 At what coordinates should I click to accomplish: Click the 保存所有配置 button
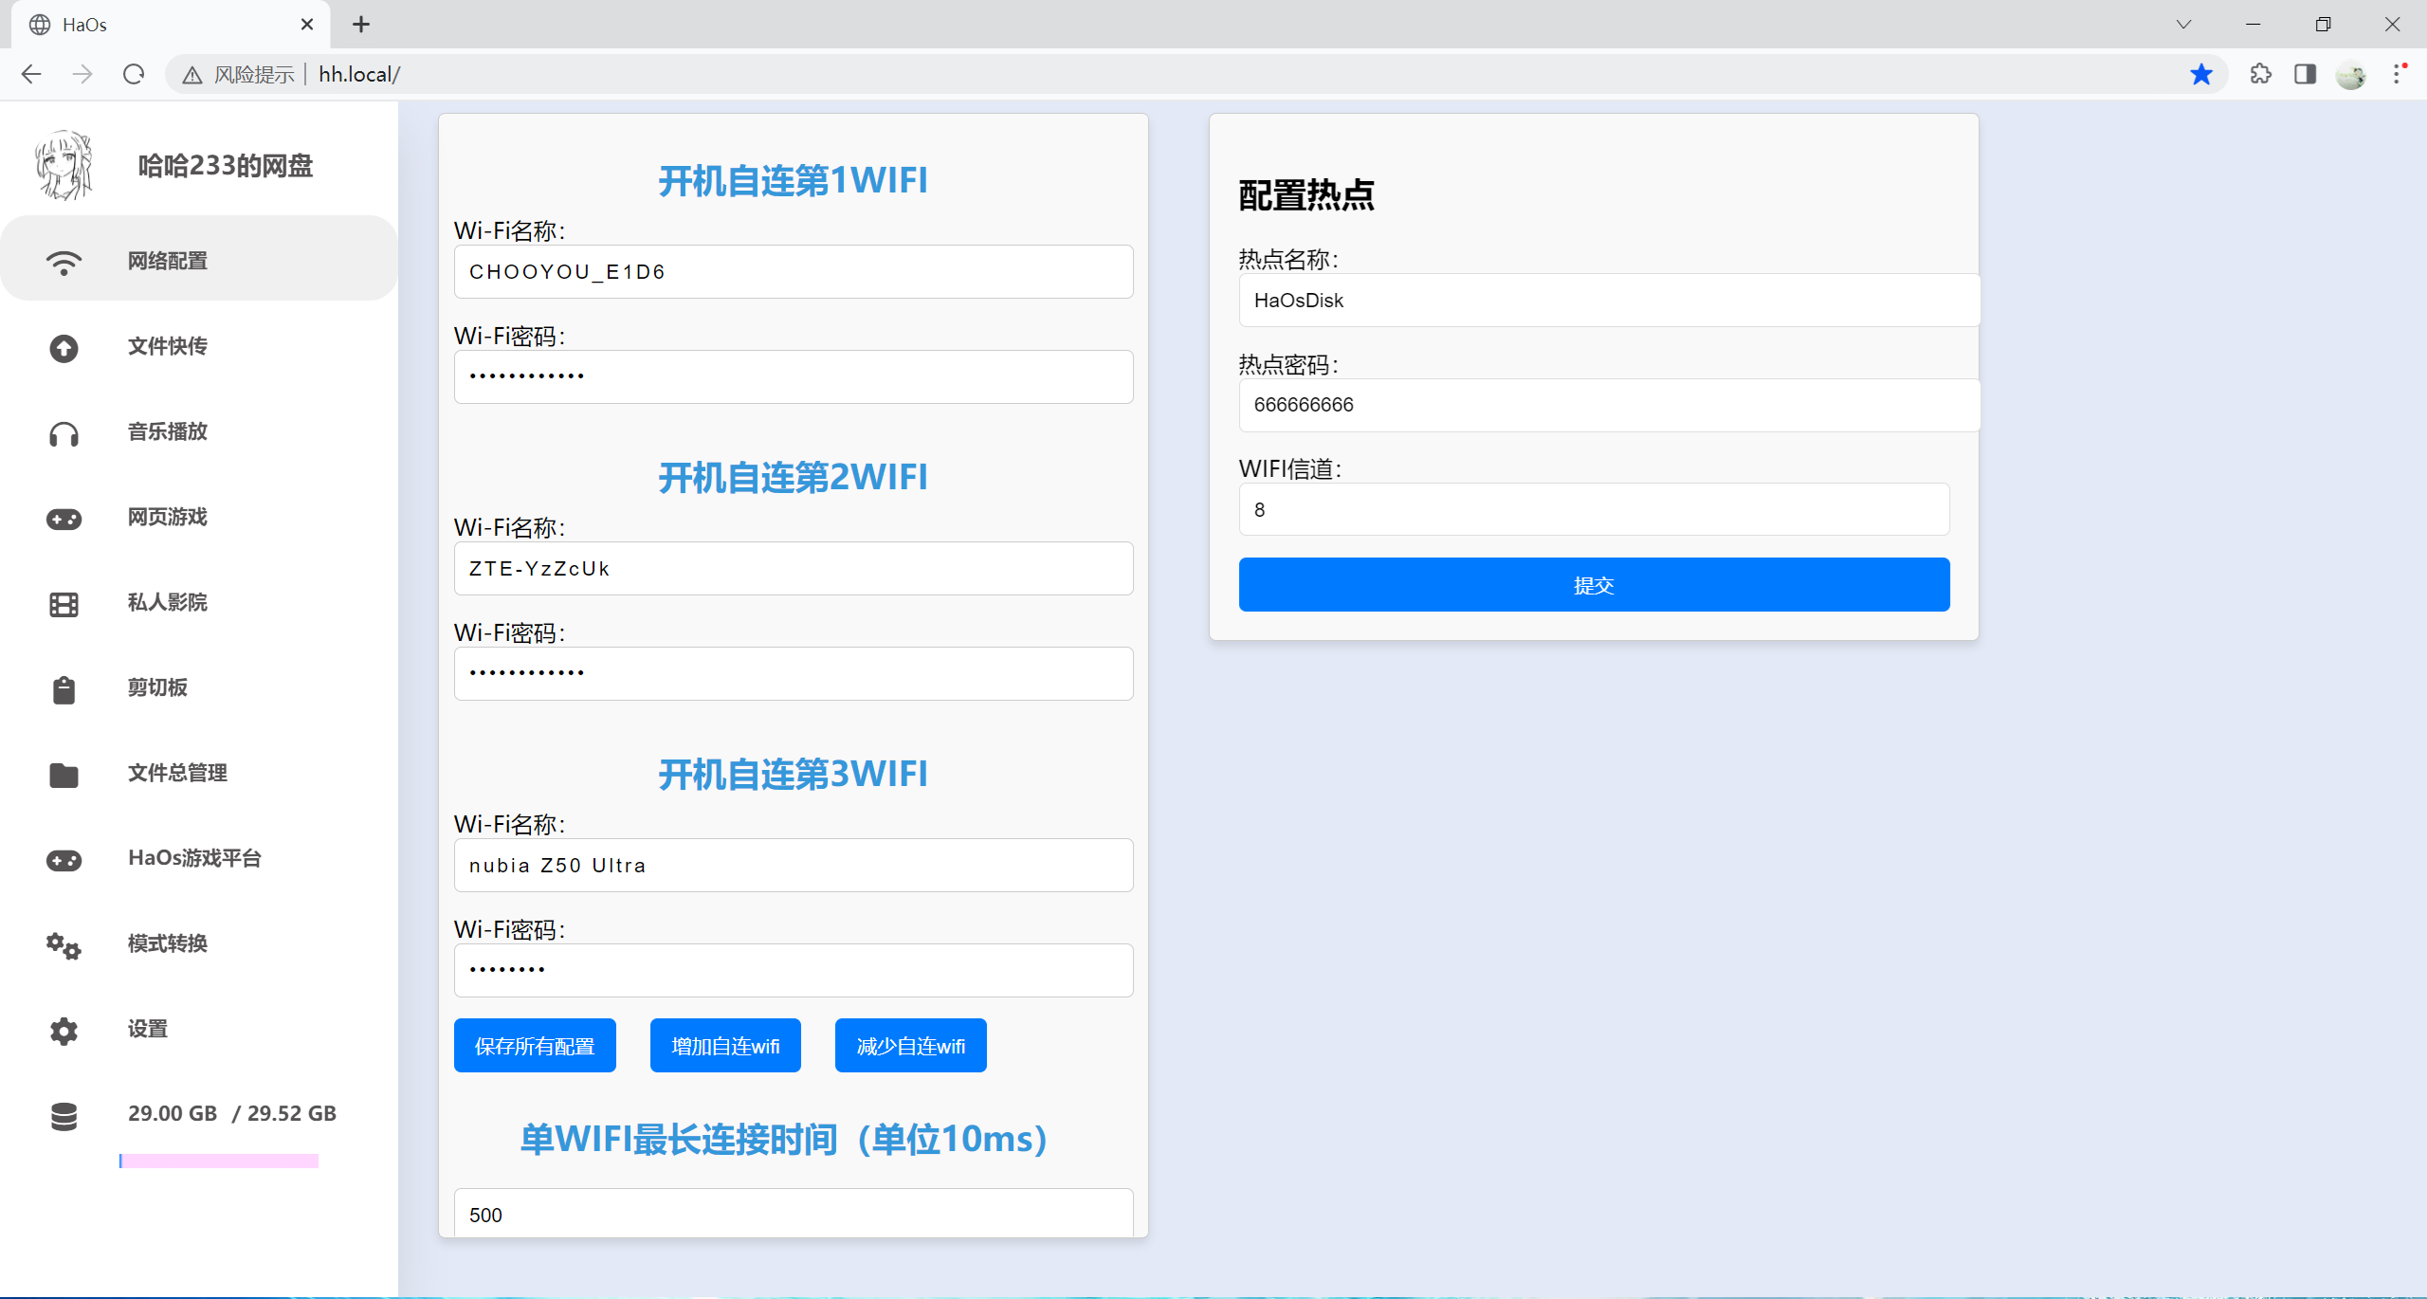(535, 1046)
